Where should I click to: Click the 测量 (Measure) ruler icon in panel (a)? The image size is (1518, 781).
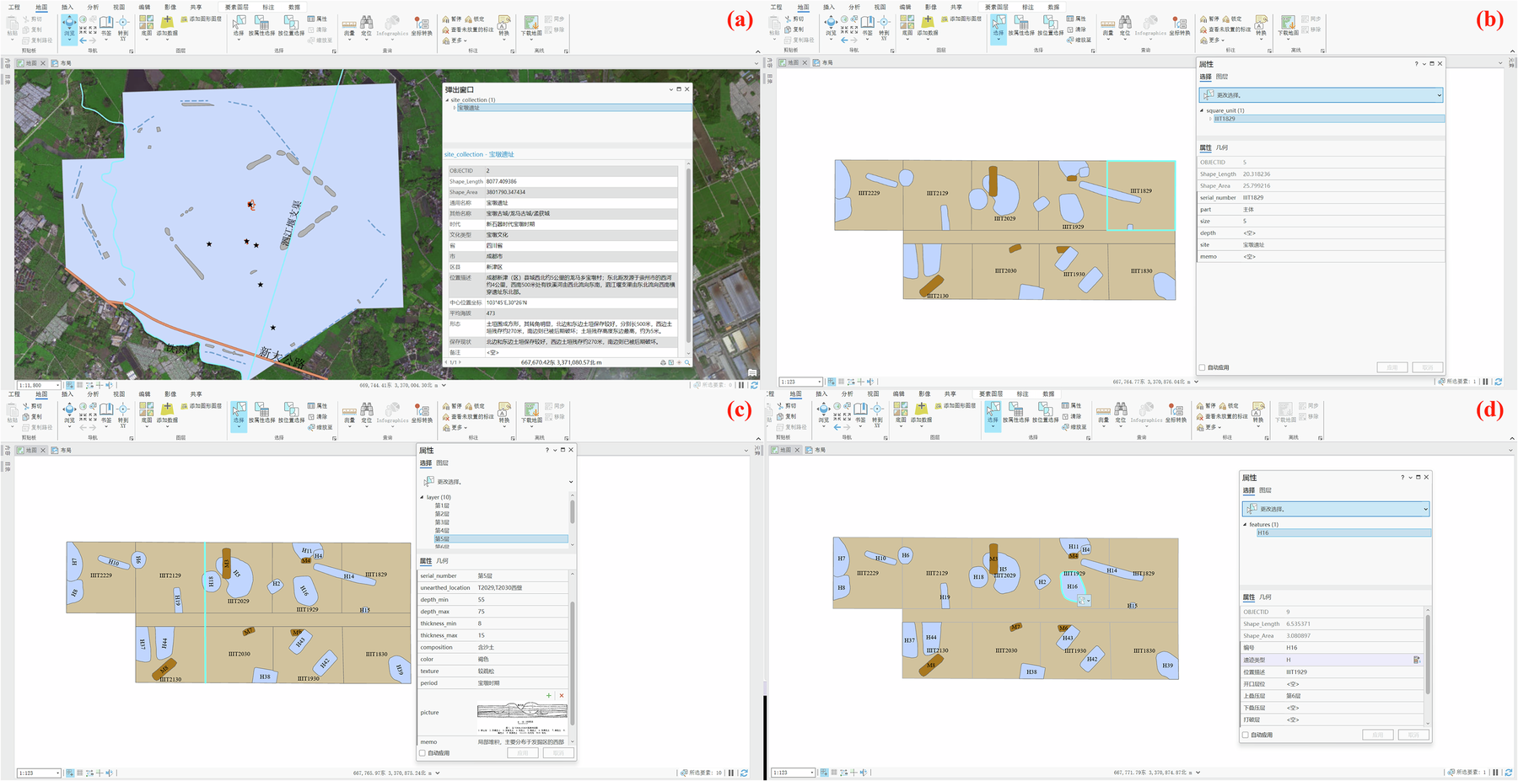coord(349,24)
